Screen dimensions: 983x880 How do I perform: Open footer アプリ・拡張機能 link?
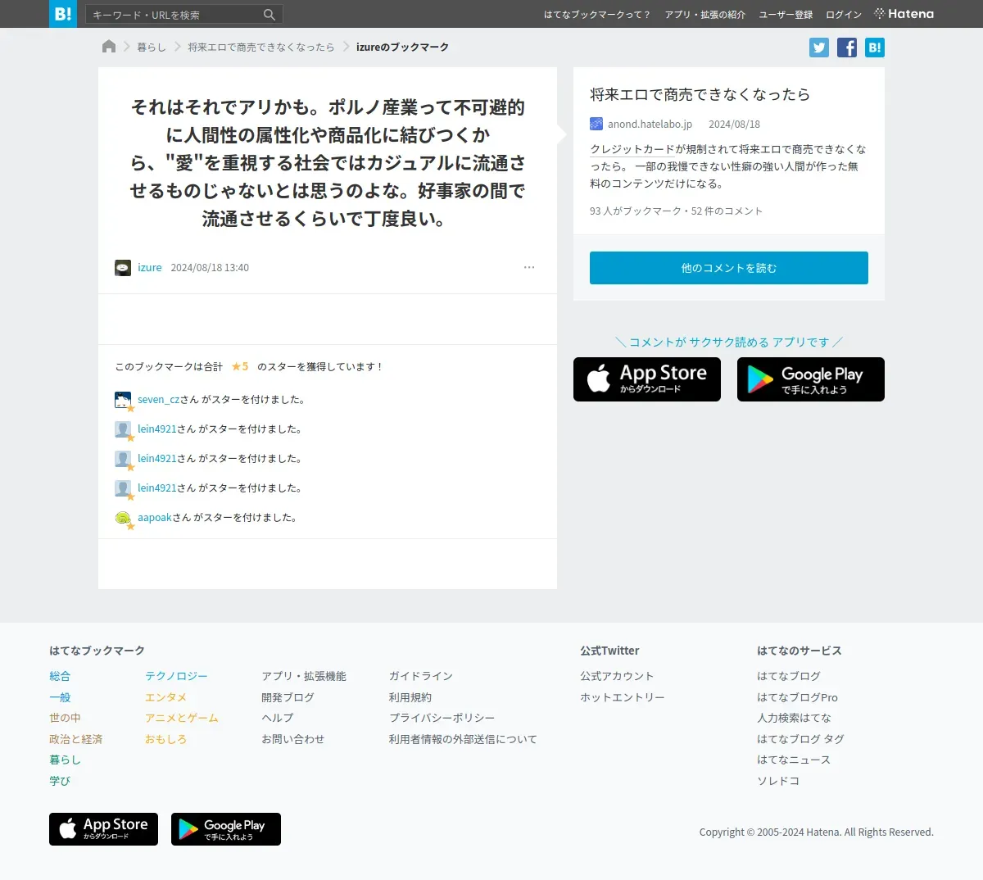click(x=304, y=676)
